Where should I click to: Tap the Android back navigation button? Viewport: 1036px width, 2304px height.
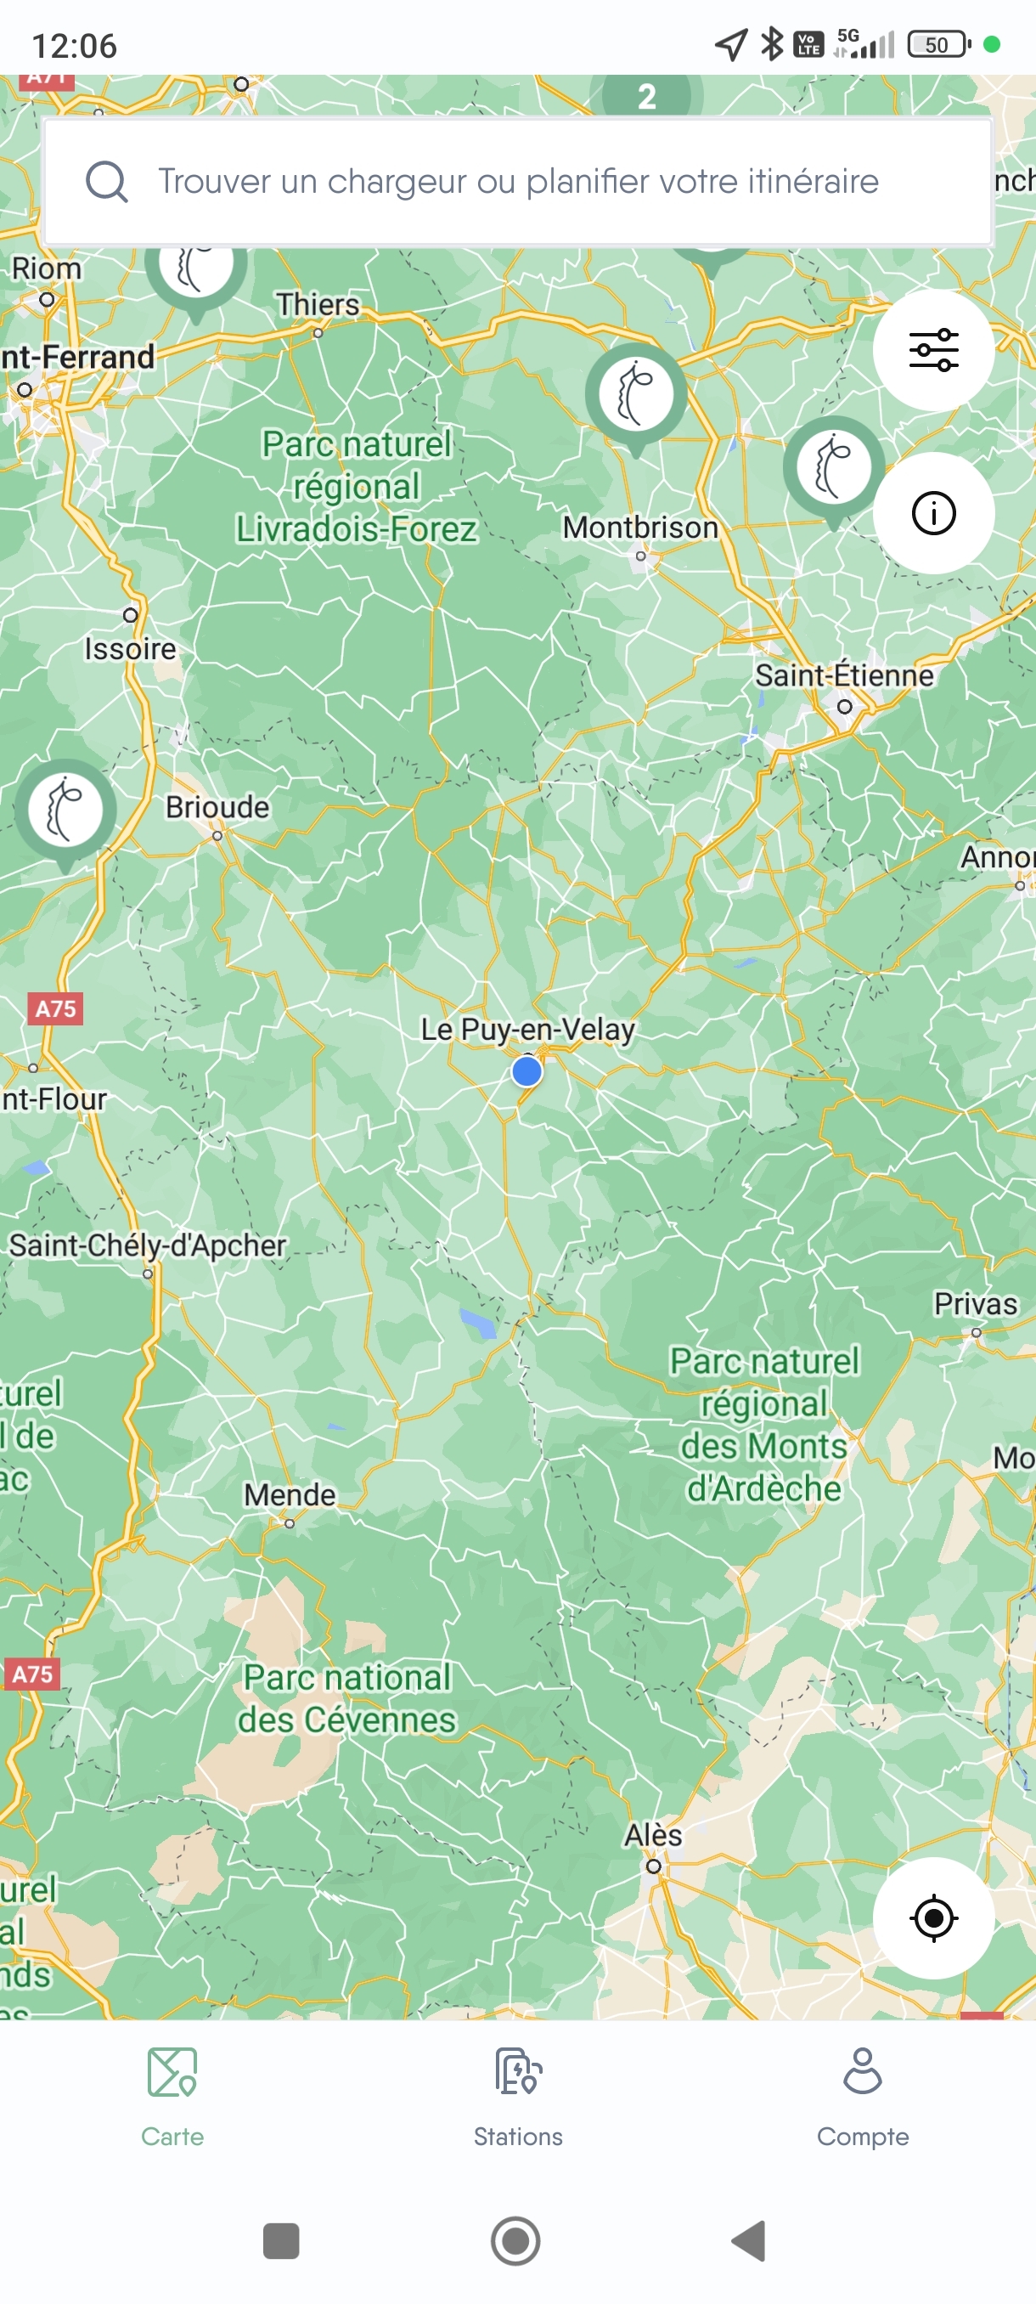pos(749,2240)
